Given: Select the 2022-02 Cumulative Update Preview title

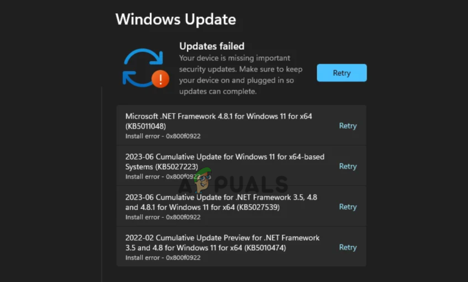Looking at the screenshot, I should 223,243.
